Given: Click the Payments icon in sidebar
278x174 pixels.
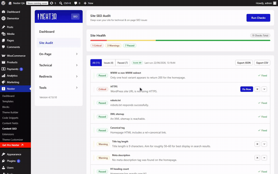Looking at the screenshot, I should tap(3, 69).
